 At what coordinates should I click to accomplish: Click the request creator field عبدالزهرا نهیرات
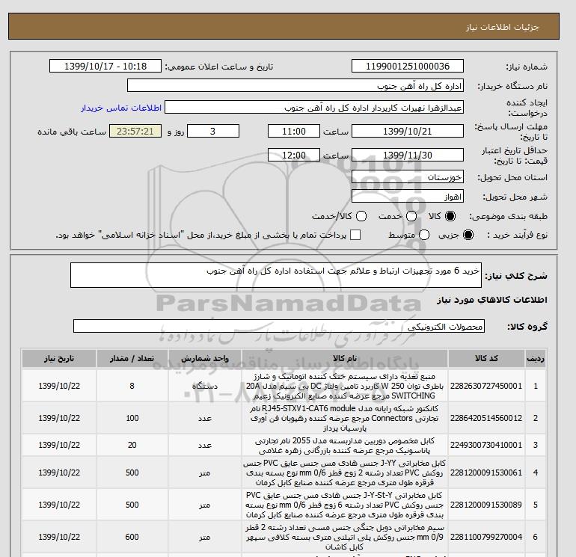tap(314, 108)
